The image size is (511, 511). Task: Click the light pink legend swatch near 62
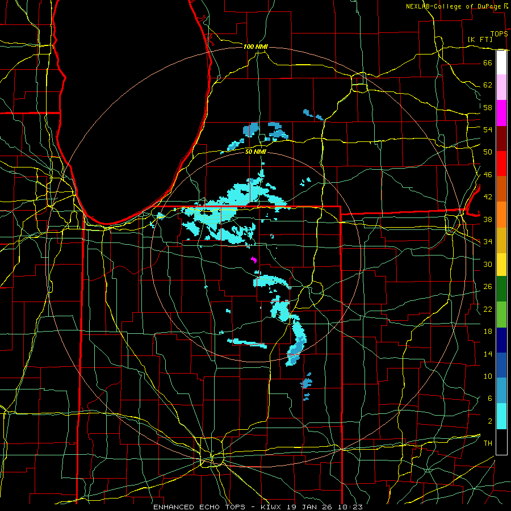pos(501,87)
